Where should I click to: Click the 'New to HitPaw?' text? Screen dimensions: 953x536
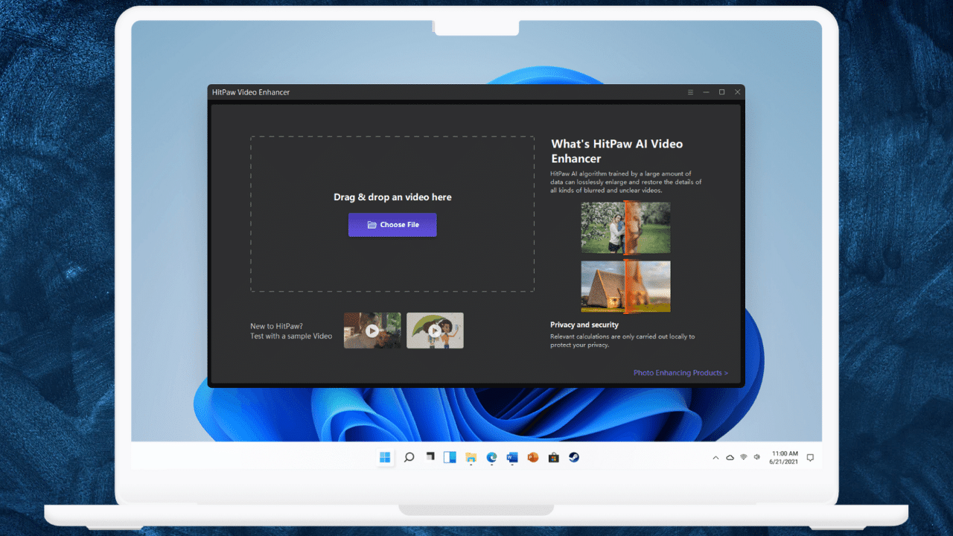276,326
